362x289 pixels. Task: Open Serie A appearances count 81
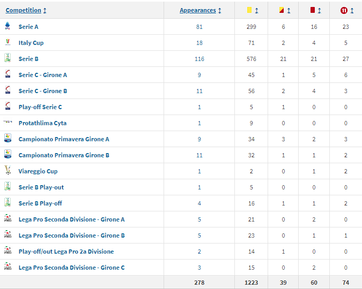(x=200, y=27)
